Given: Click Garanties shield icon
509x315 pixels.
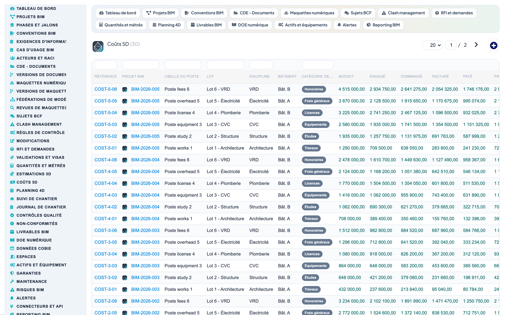Looking at the screenshot, I should 12,273.
